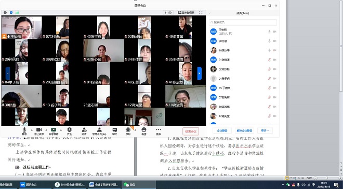The width and height of the screenshot is (343, 189).
Task: Expand the arrow next to share screen
Action: tap(61, 130)
